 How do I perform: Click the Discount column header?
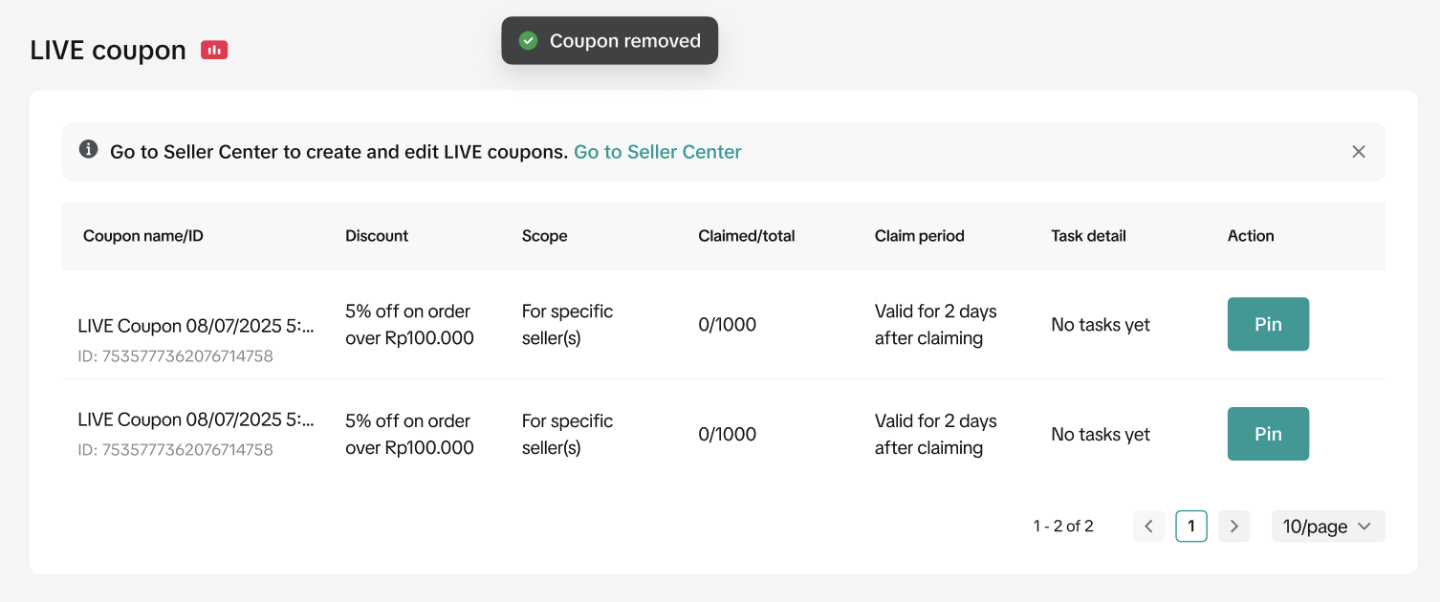pos(377,236)
